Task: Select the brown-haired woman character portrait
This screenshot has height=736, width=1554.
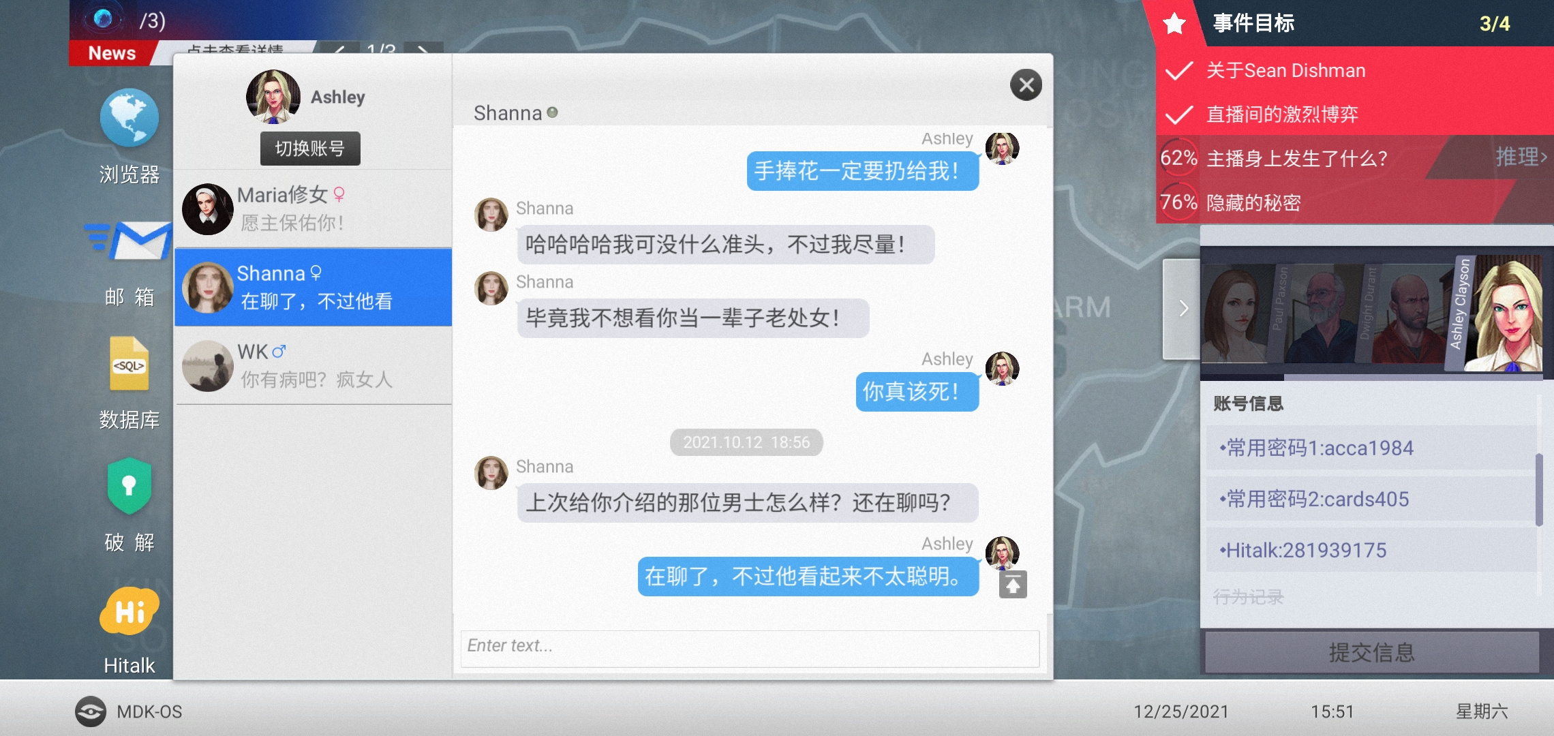Action: [1235, 315]
